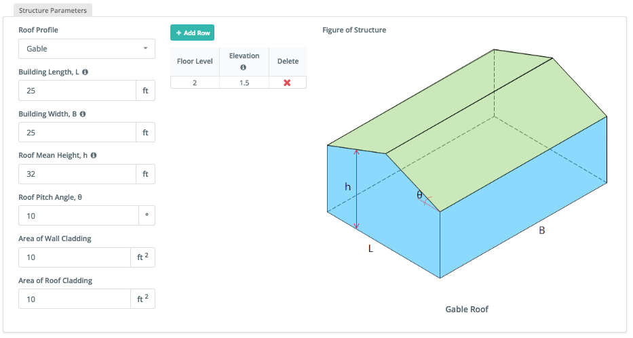
Task: Open the Roof Profile Gable dropdown
Action: click(x=87, y=49)
